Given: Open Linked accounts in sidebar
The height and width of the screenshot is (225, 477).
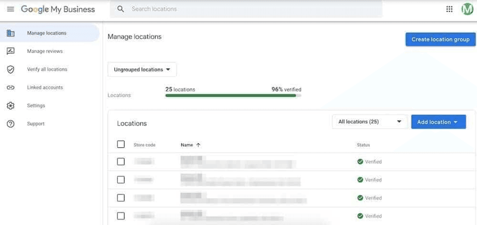Looking at the screenshot, I should [45, 88].
